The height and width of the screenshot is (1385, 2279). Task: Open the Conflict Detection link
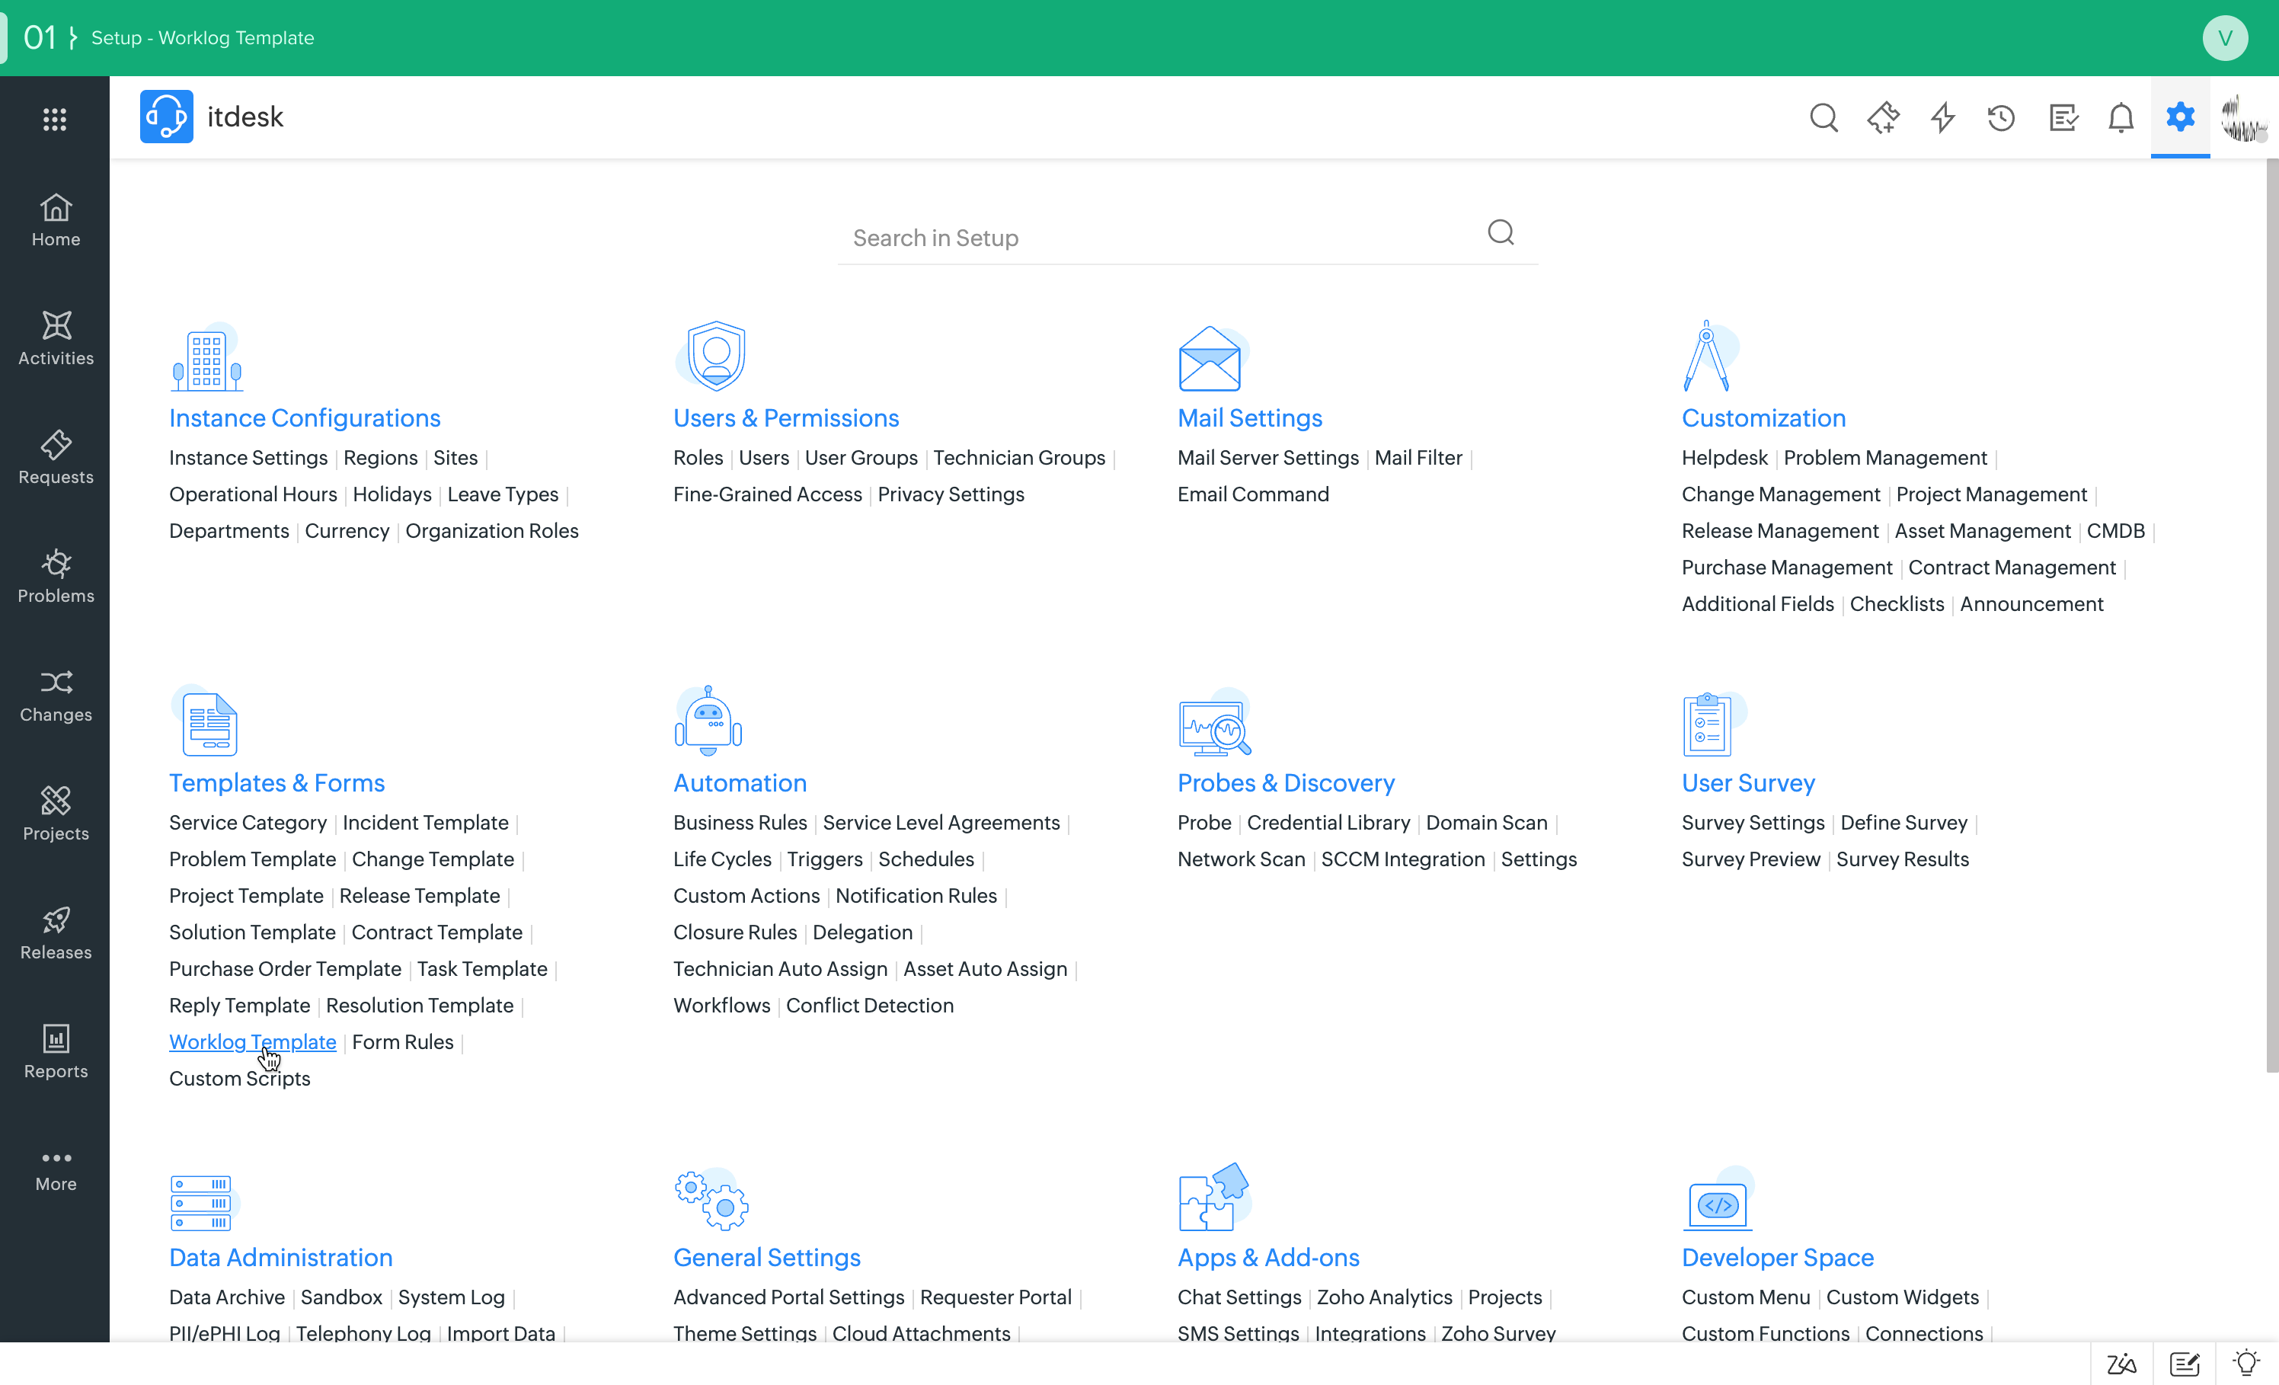[x=869, y=1006]
